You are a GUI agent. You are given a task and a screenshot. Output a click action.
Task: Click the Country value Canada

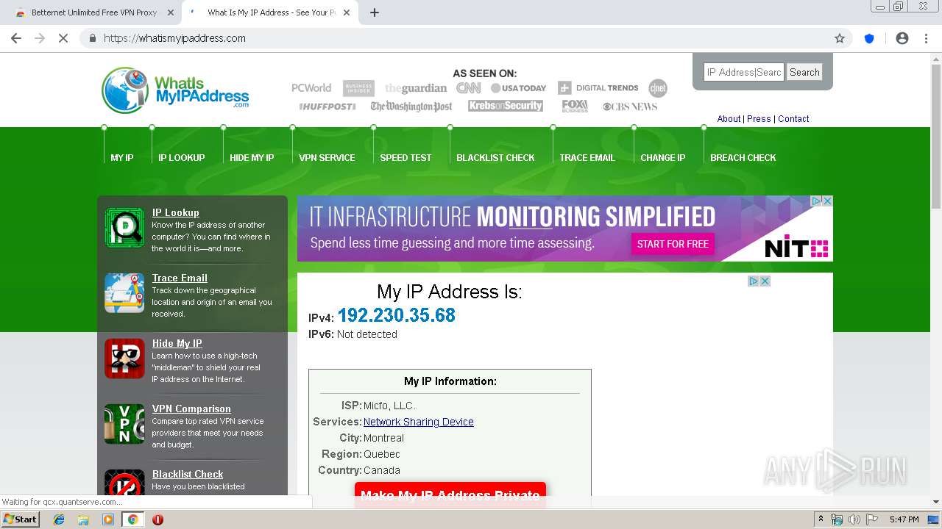coord(382,470)
